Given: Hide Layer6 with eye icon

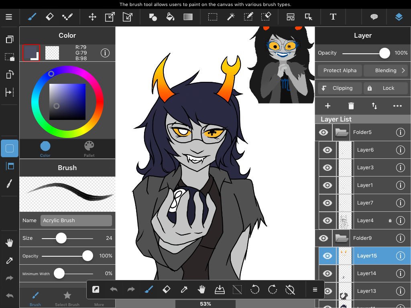Looking at the screenshot, I should 328,150.
